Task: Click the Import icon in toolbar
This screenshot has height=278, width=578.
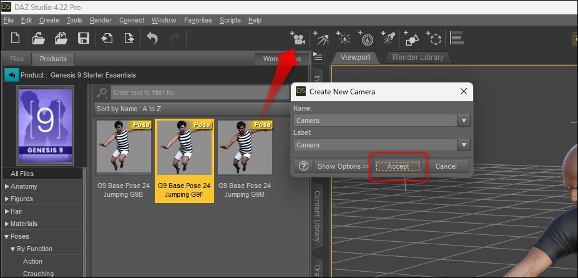Action: (x=107, y=38)
